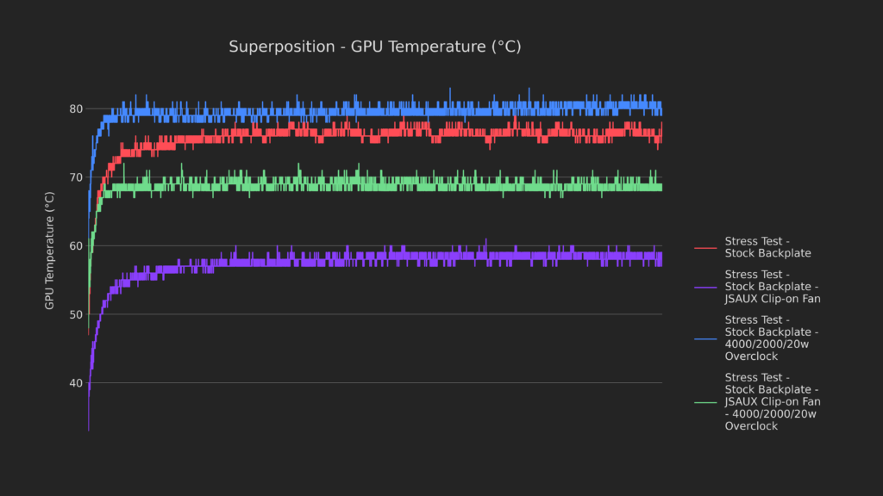Click the 50 y-axis tick label
The image size is (883, 496).
coord(76,314)
